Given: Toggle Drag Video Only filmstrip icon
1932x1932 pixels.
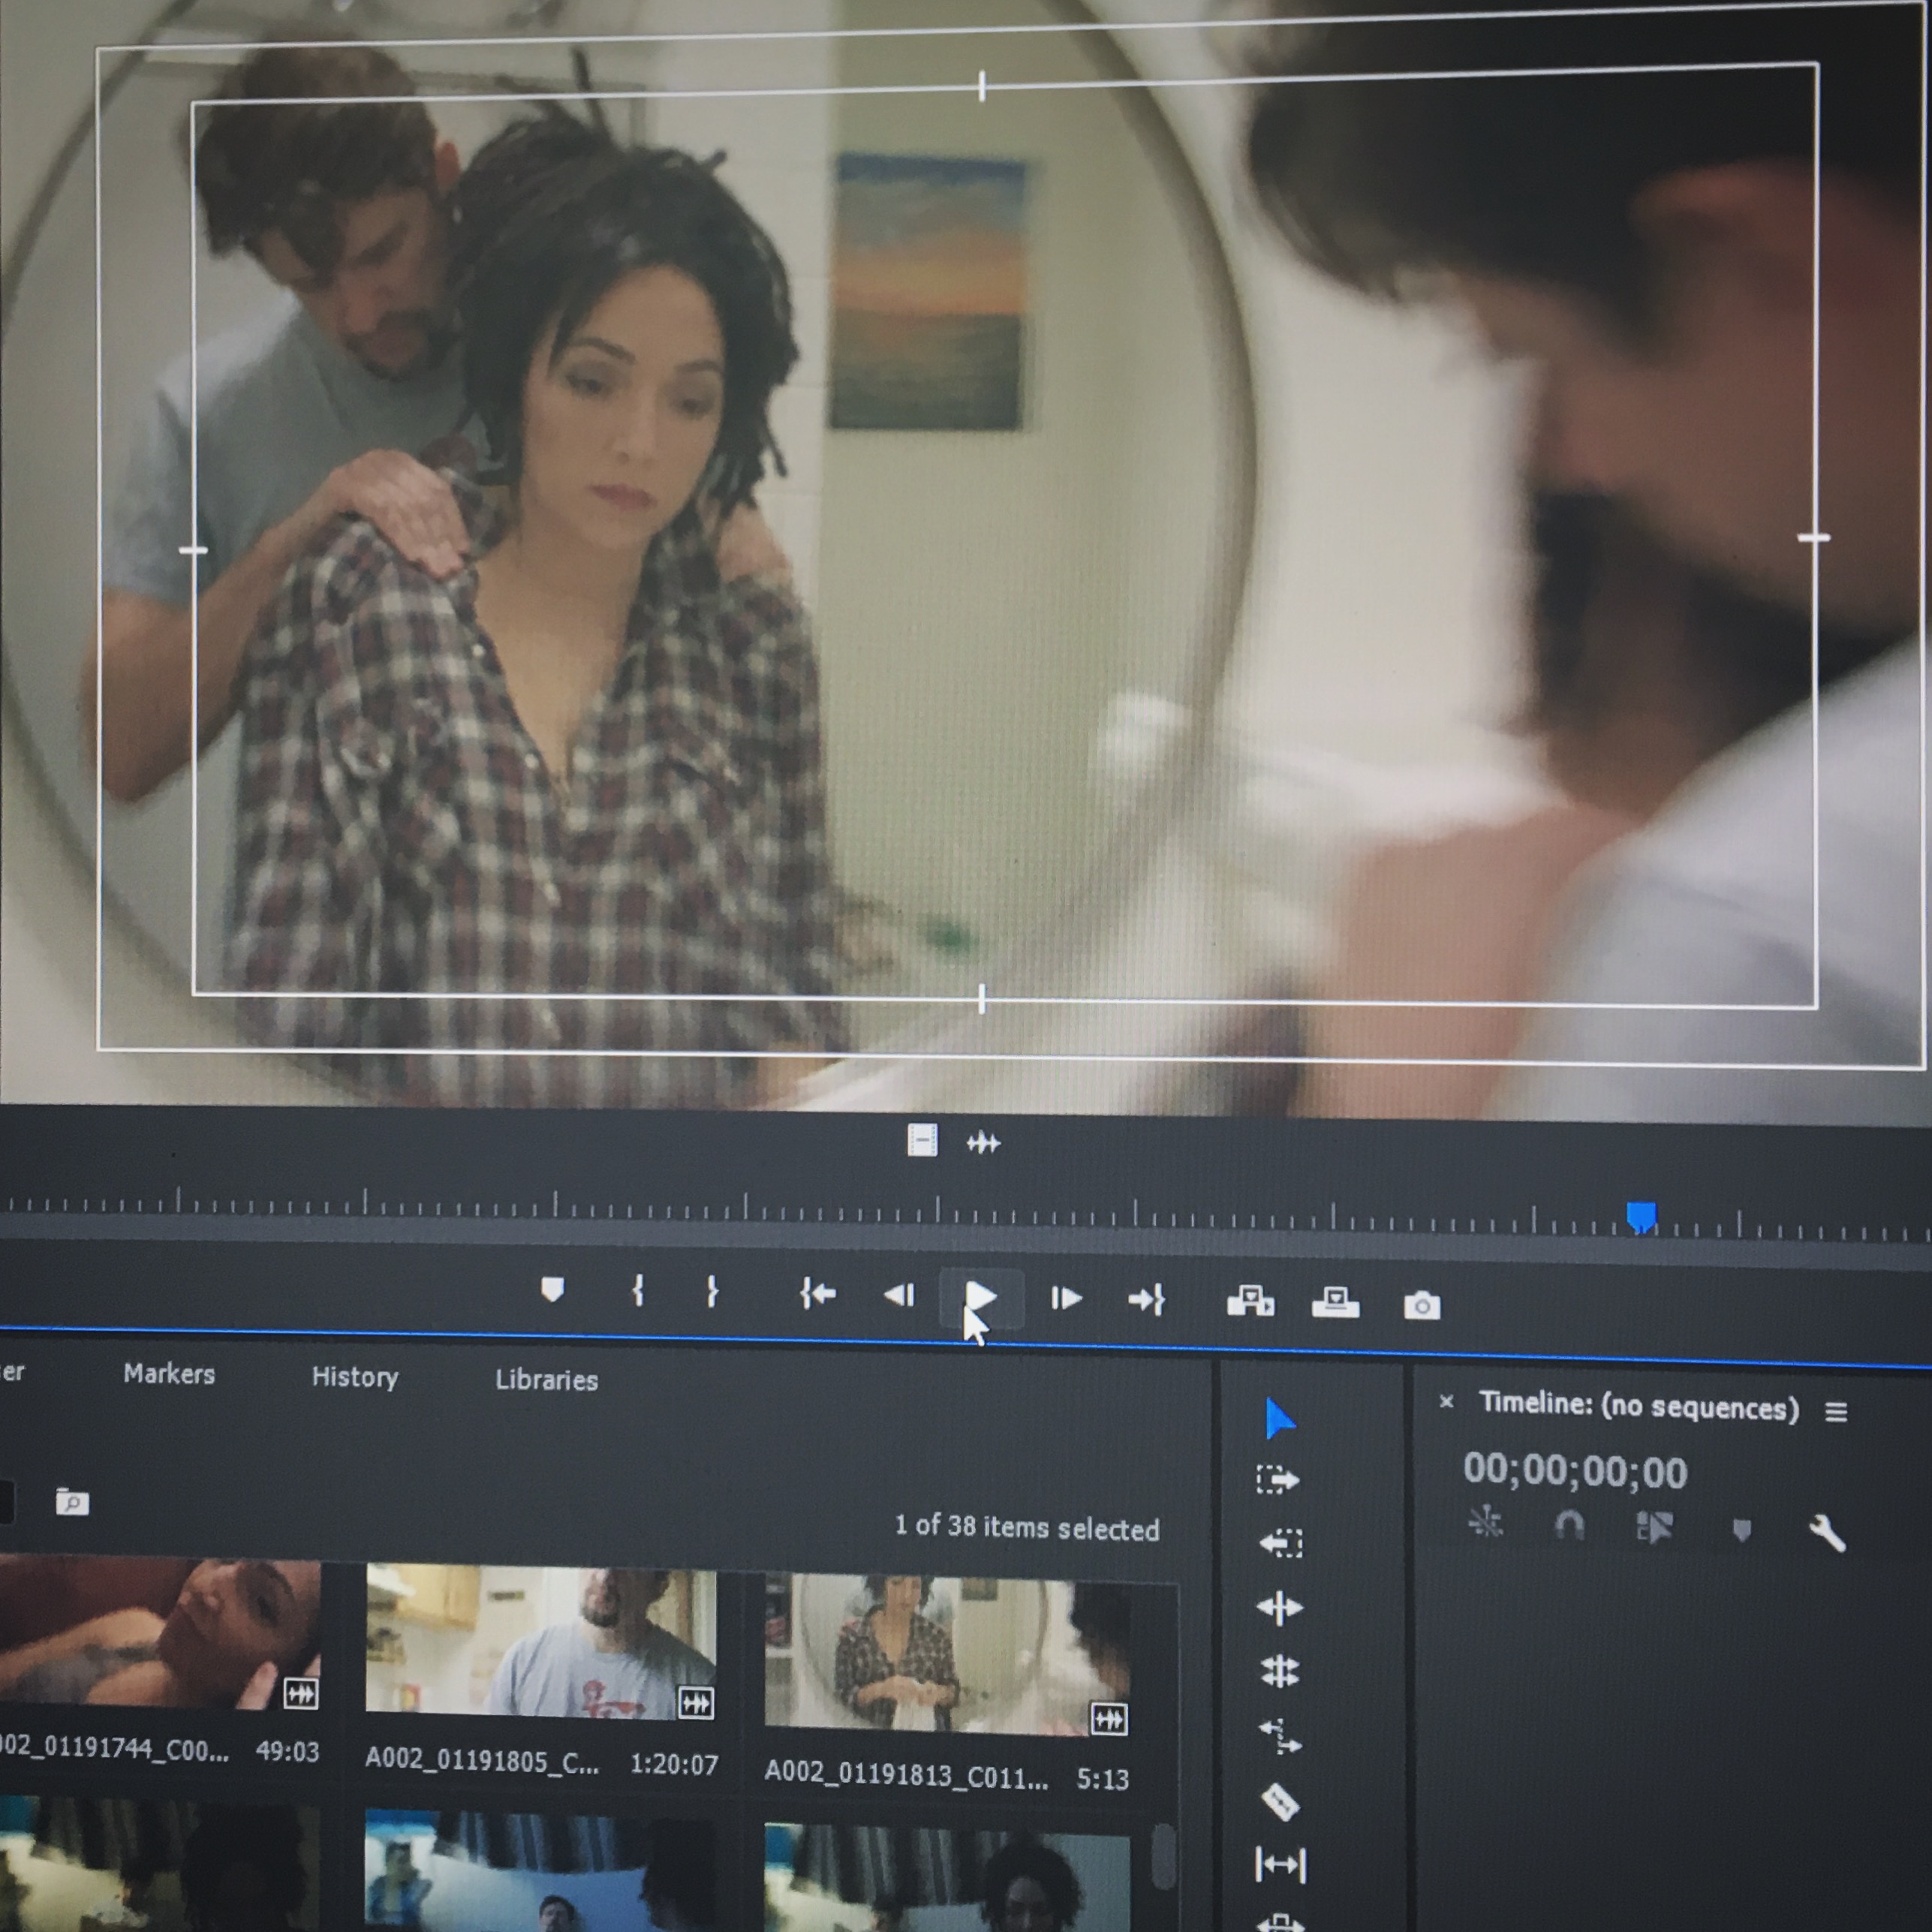Looking at the screenshot, I should point(922,1140).
